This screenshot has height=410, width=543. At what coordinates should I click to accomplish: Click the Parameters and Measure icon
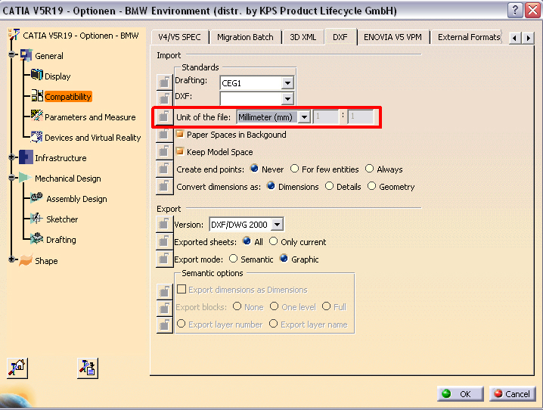click(x=37, y=116)
